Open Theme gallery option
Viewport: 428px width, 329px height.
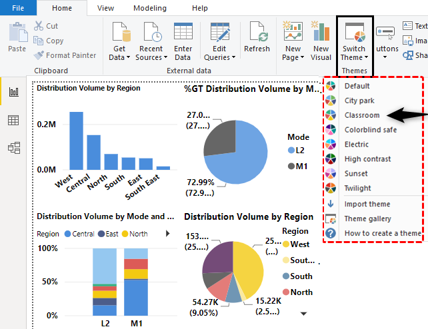(x=368, y=218)
